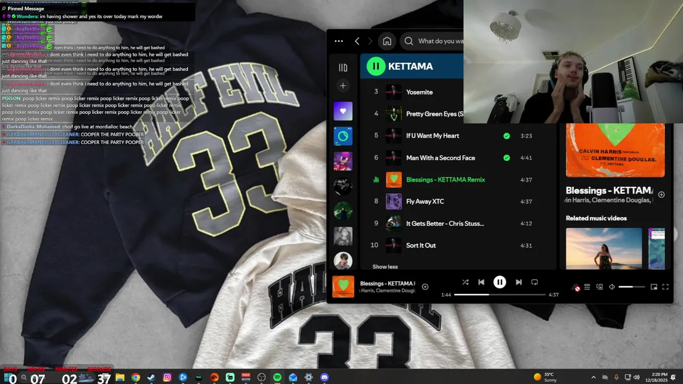Pause playback in the bottom player
Viewport: 683px width, 384px height.
pos(499,282)
